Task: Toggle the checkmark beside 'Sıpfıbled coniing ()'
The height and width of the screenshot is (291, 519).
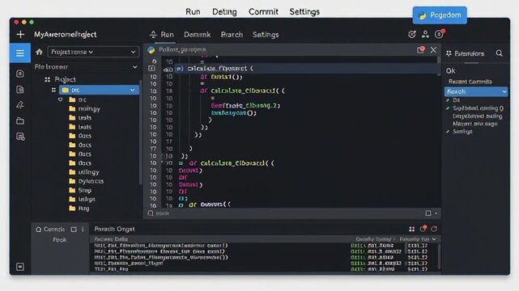Action: (448, 108)
